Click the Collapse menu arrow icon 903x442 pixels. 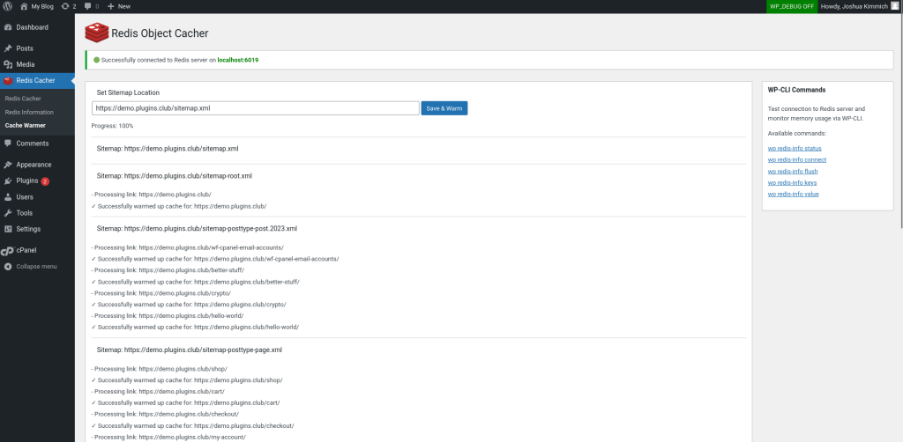[8, 267]
